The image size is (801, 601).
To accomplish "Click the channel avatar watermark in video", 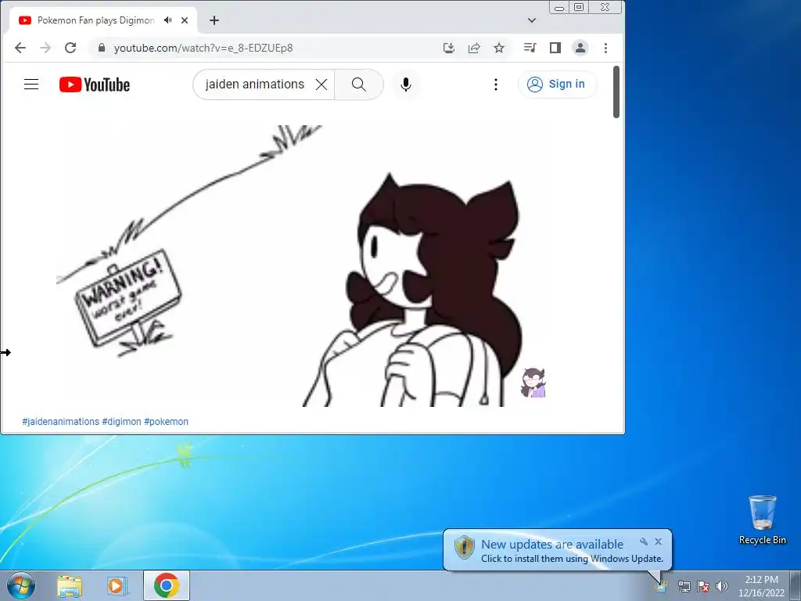I will [x=533, y=383].
